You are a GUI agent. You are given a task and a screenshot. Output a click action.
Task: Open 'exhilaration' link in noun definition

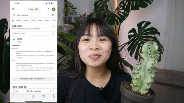click(x=28, y=64)
